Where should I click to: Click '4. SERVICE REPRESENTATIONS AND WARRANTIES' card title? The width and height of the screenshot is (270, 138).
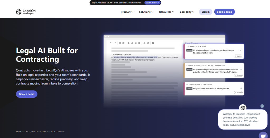coord(205,66)
